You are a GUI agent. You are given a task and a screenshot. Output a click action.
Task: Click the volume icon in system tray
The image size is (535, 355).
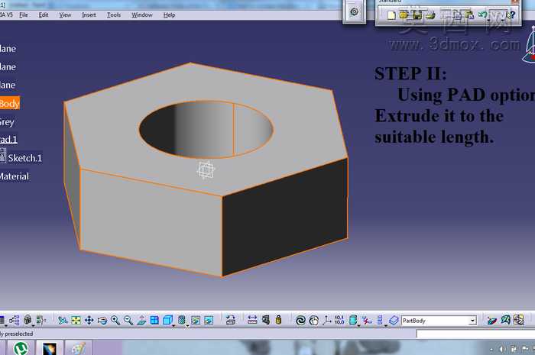(x=502, y=349)
